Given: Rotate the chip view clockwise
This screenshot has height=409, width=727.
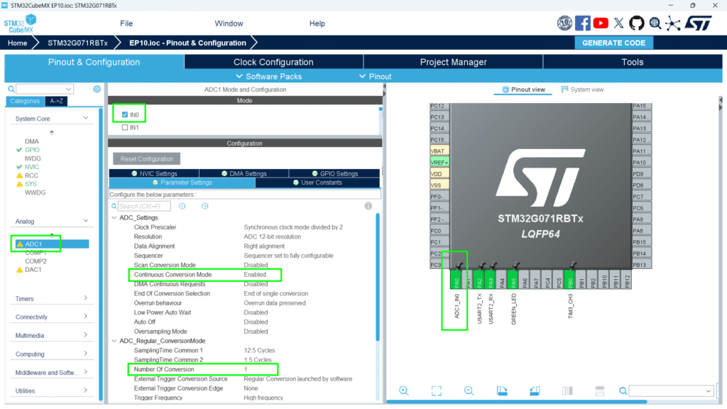Looking at the screenshot, I should (x=502, y=391).
